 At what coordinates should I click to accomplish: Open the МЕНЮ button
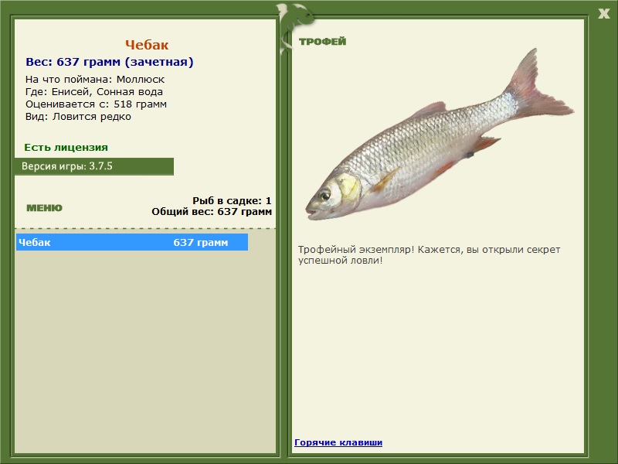44,208
